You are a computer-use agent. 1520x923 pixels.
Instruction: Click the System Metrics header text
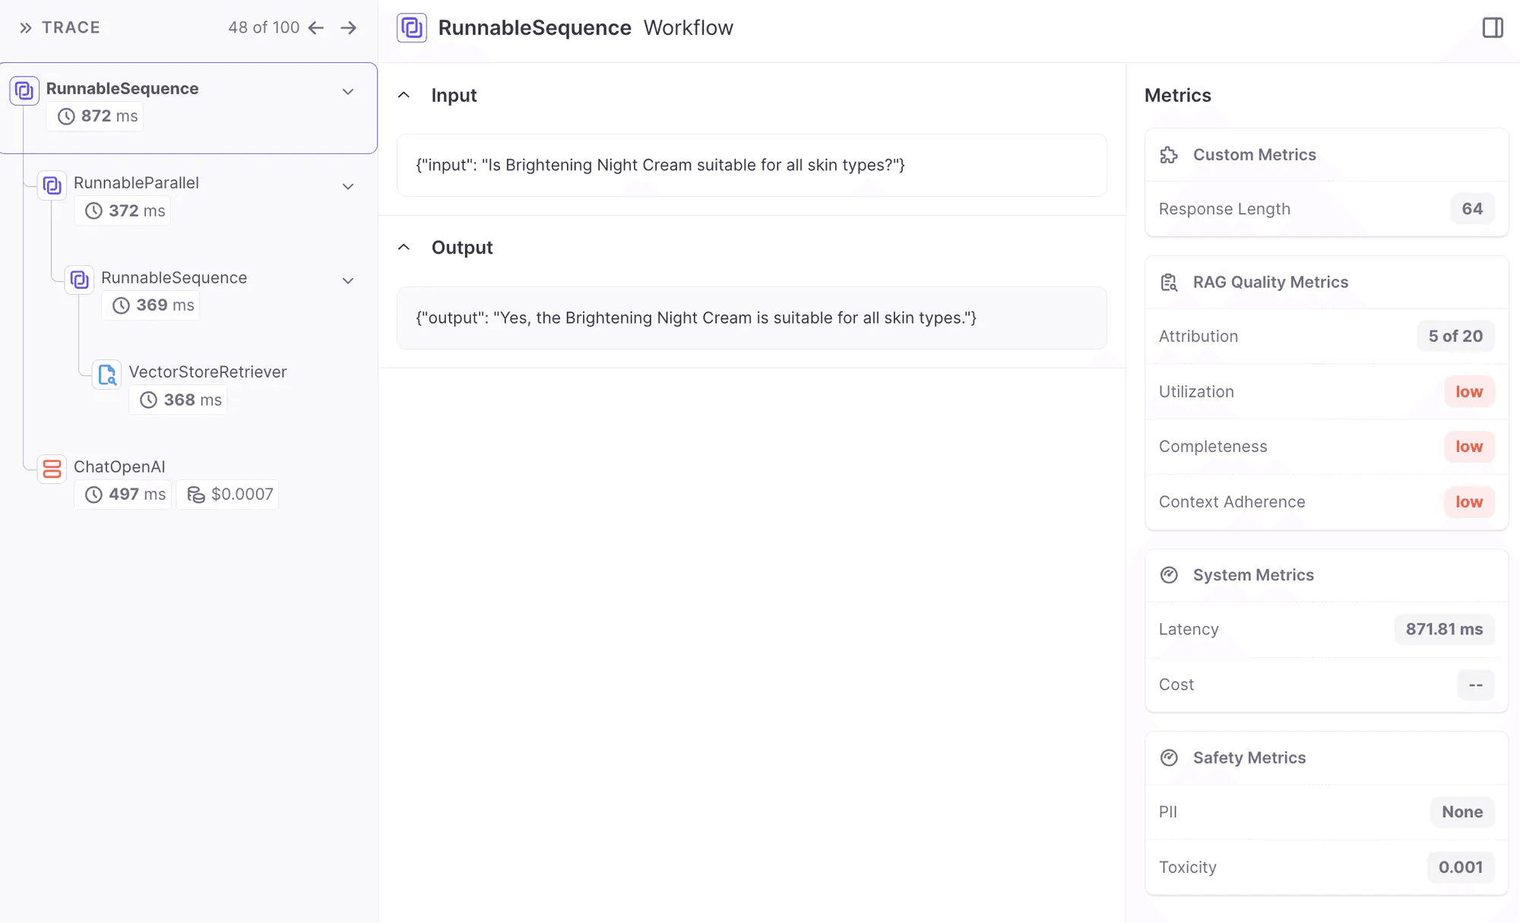(1253, 575)
